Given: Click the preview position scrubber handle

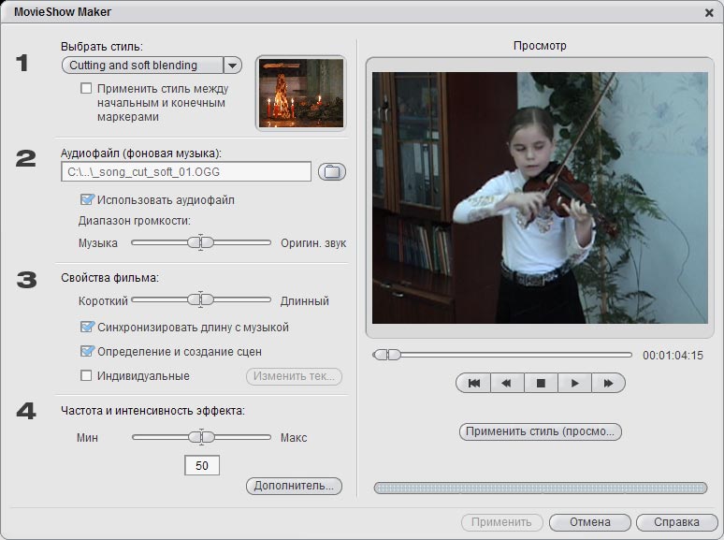Looking at the screenshot, I should pos(387,355).
